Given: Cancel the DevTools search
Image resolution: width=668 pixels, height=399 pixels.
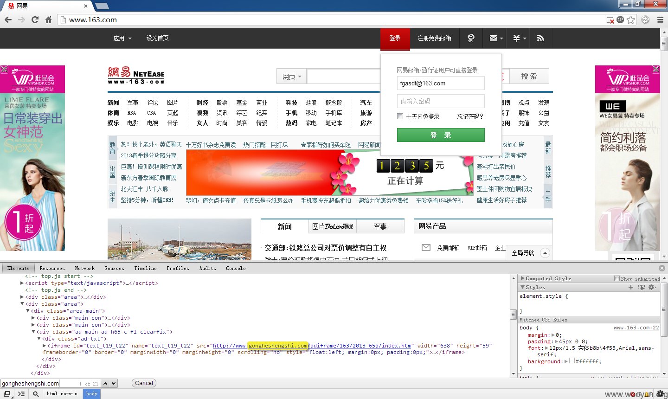Looking at the screenshot, I should (144, 383).
